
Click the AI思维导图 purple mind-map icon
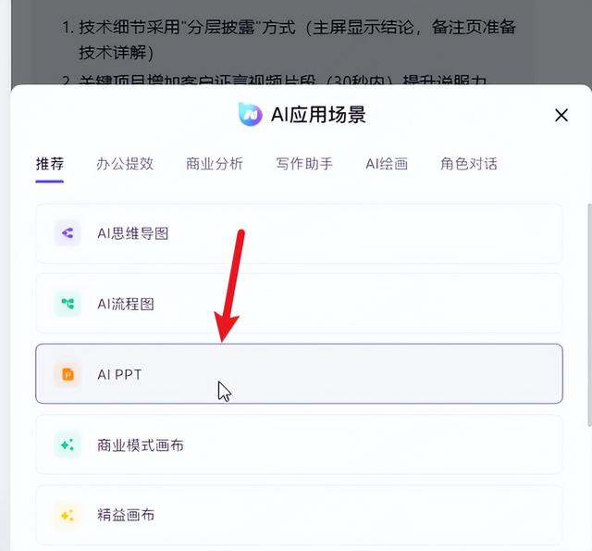68,232
